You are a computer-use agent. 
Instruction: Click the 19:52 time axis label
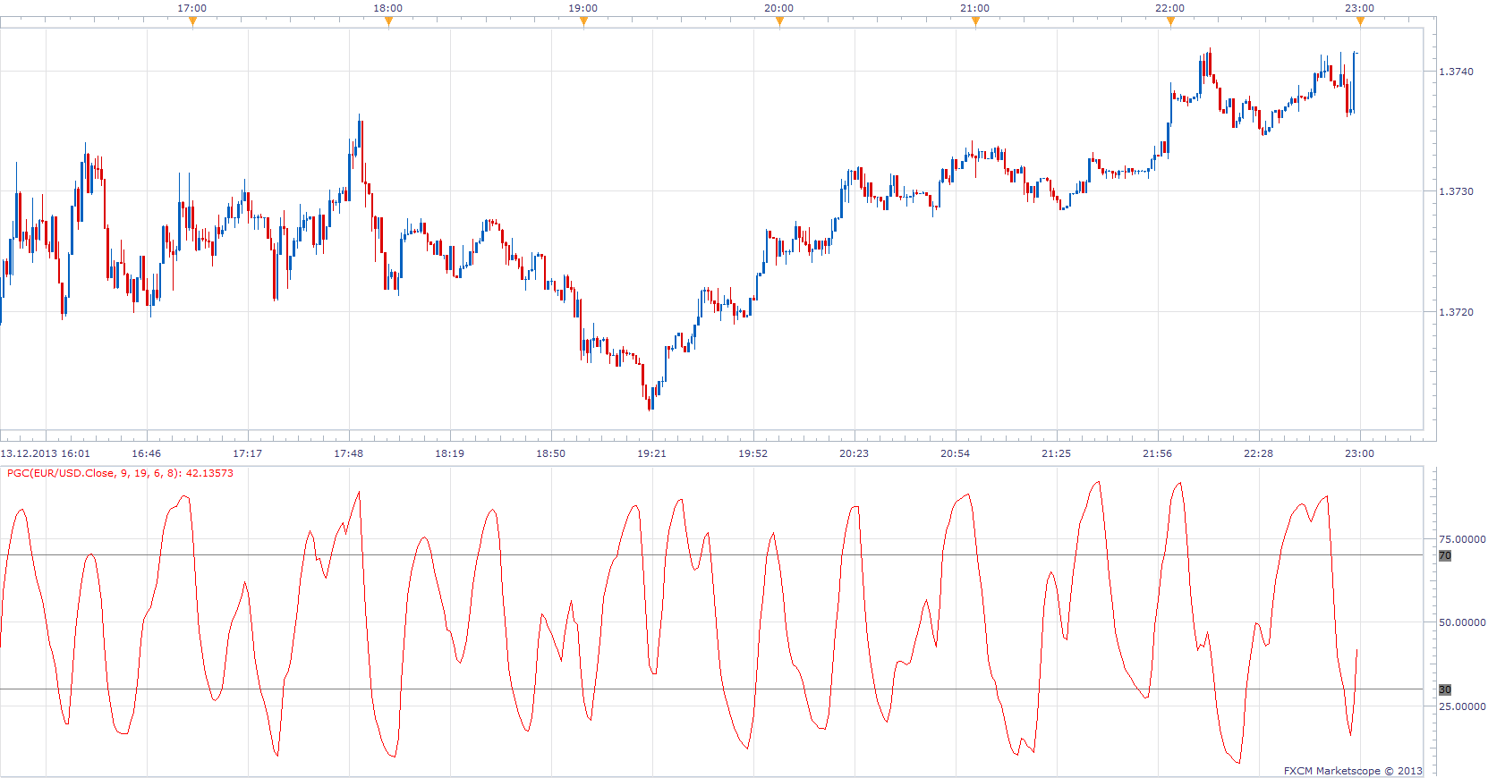point(753,453)
